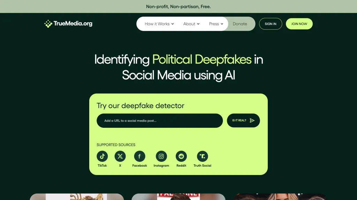Click the Reddit supported source icon

coord(181,156)
